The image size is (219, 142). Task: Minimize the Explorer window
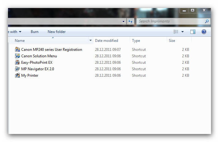click(184, 10)
